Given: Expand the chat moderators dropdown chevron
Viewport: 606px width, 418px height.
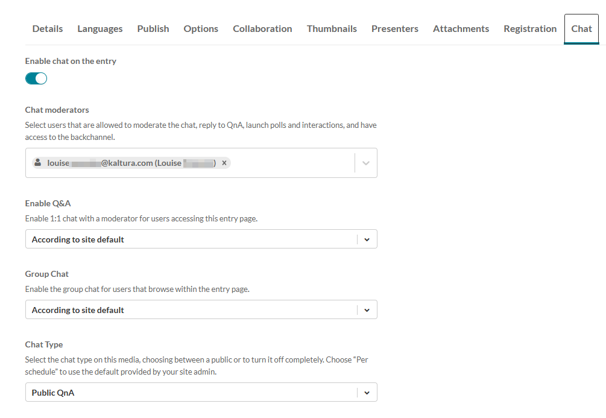Looking at the screenshot, I should coord(366,163).
